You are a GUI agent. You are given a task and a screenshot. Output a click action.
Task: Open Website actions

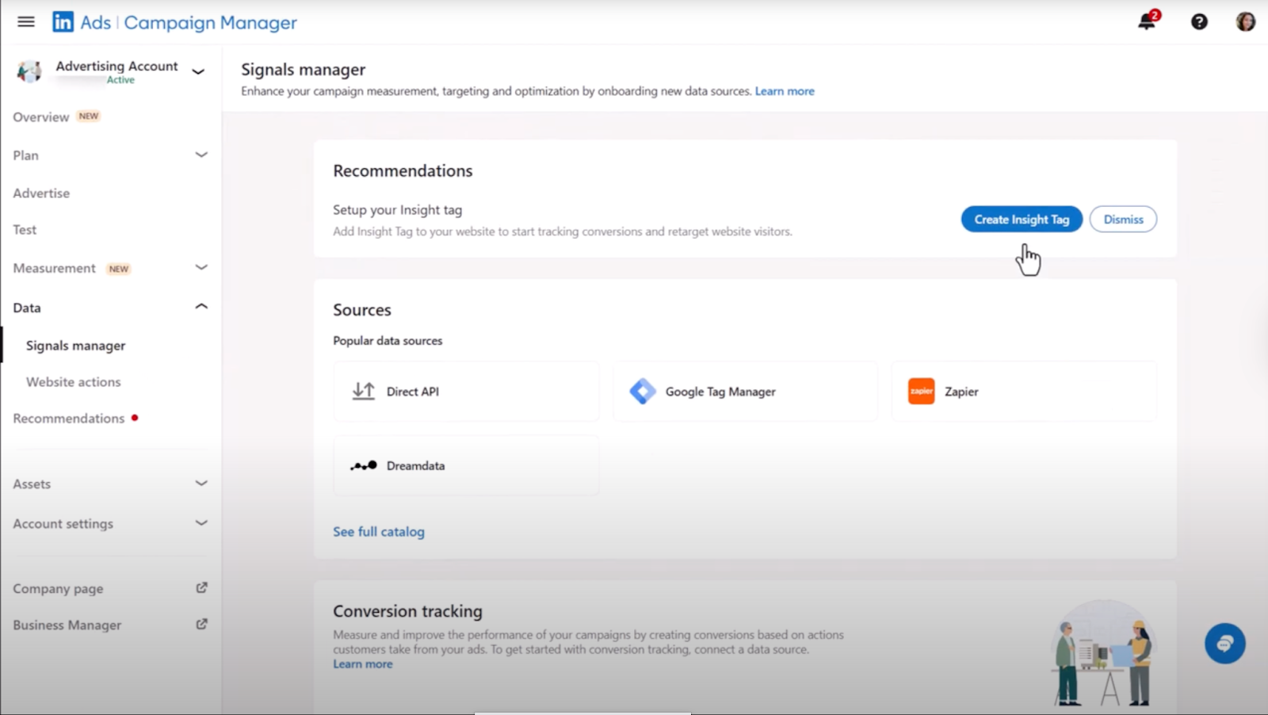pyautogui.click(x=73, y=381)
